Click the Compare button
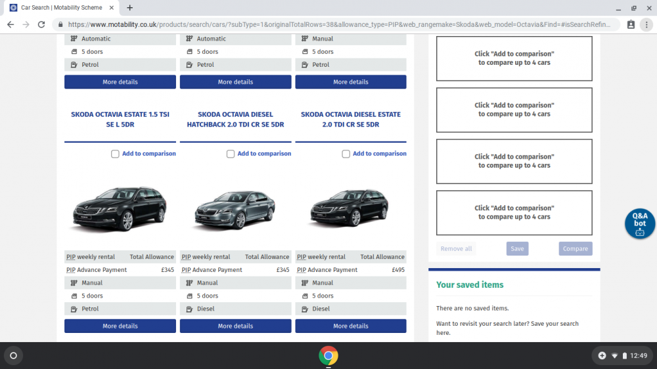 pos(576,248)
